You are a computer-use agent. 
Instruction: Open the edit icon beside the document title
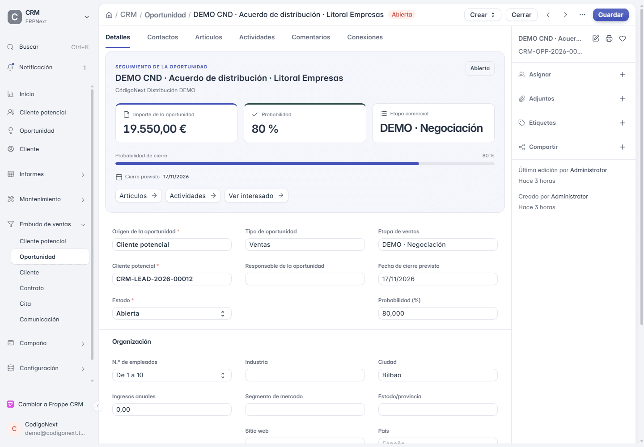pyautogui.click(x=596, y=38)
